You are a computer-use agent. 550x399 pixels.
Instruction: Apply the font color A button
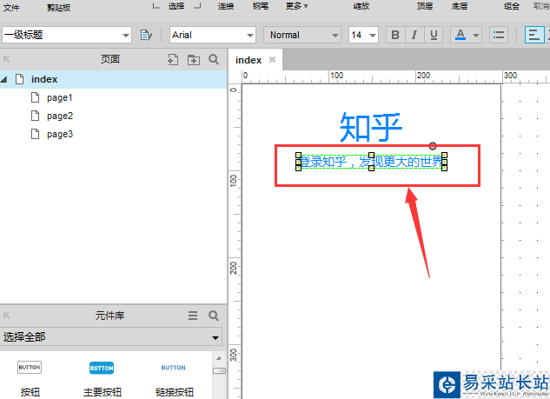click(461, 35)
